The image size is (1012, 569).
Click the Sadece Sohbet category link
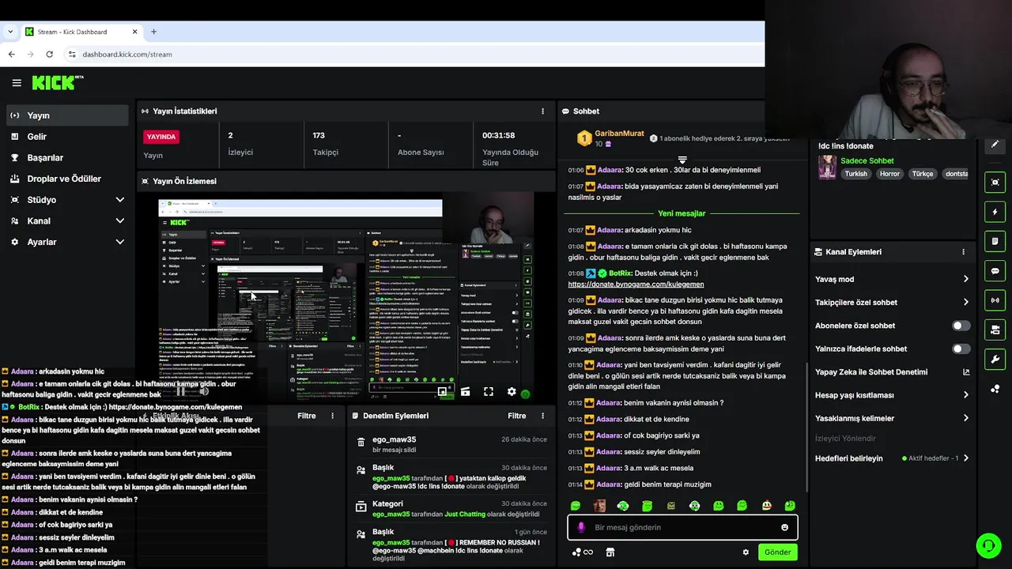[x=867, y=161]
